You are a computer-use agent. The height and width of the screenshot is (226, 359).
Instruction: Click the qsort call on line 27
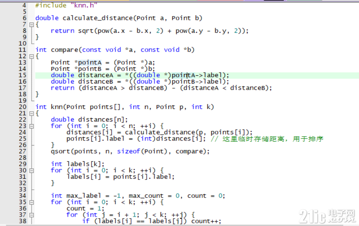[x=60, y=151]
